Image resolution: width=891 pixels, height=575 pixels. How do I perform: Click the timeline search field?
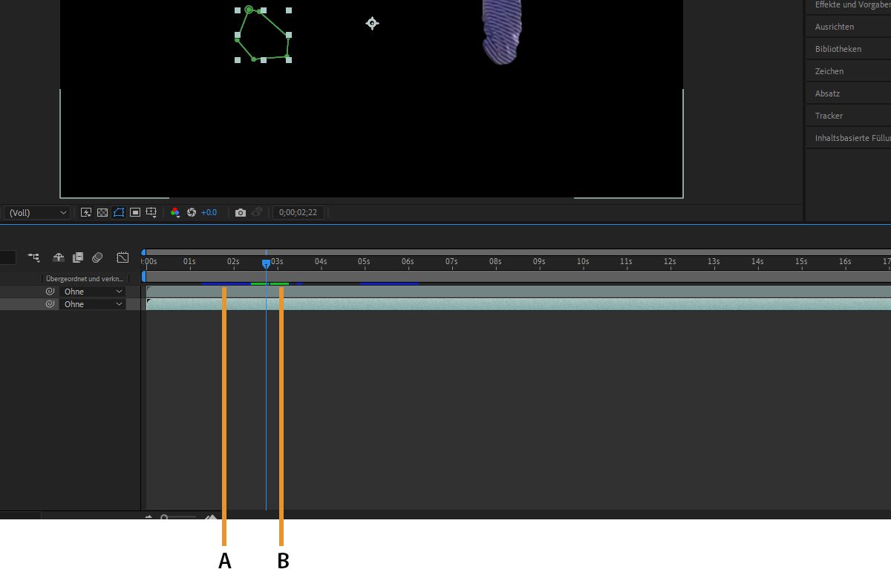pos(7,257)
